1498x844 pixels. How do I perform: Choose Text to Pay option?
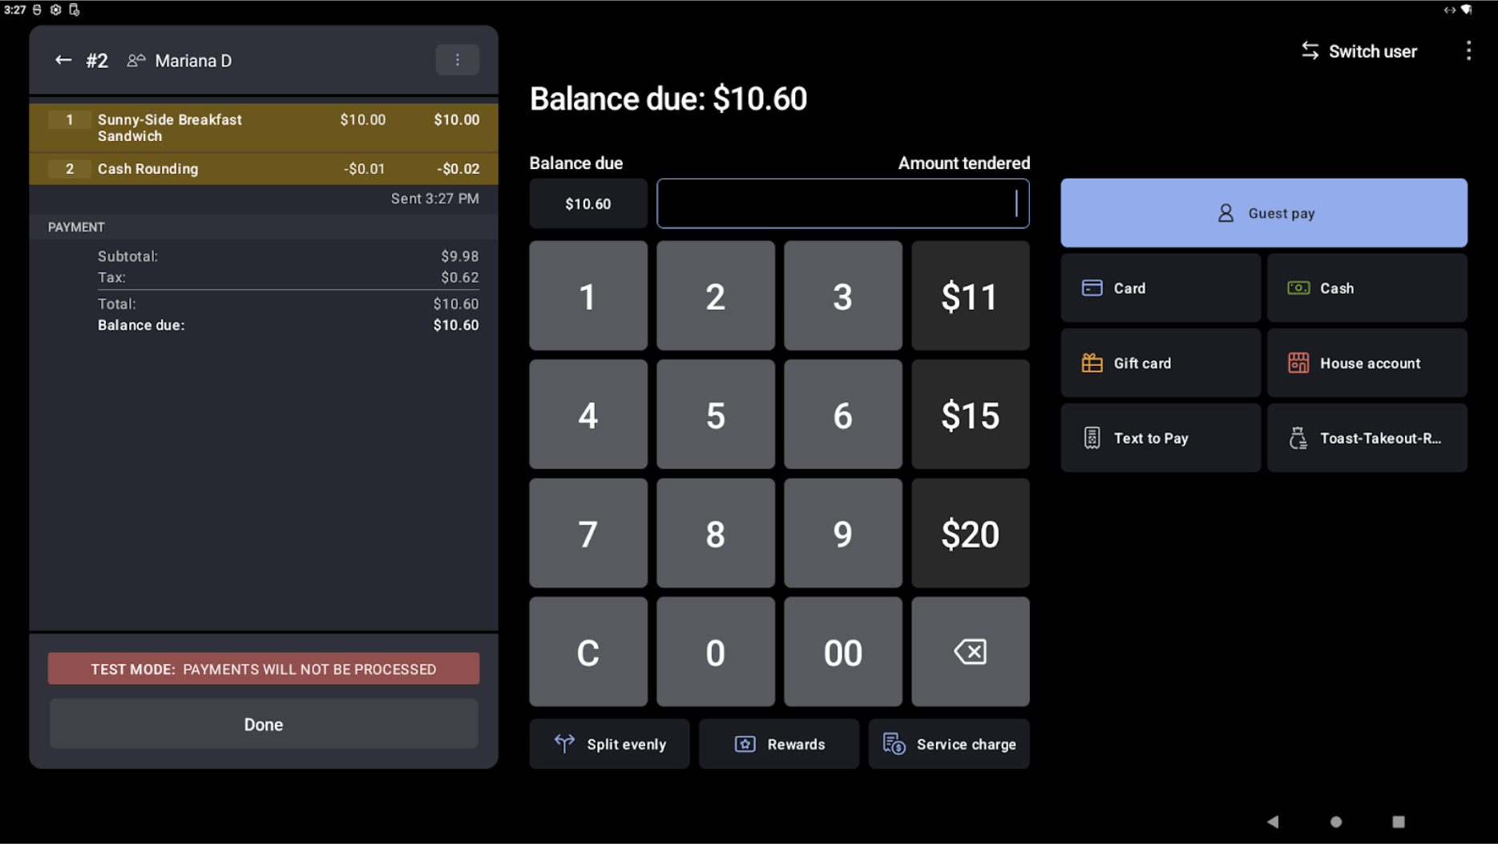point(1159,438)
